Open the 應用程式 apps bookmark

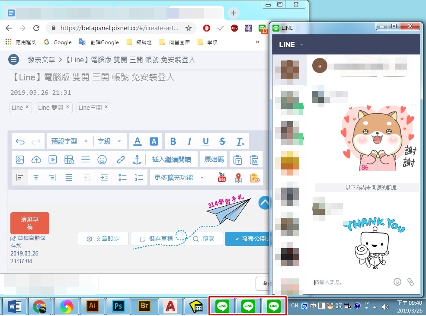tap(21, 42)
